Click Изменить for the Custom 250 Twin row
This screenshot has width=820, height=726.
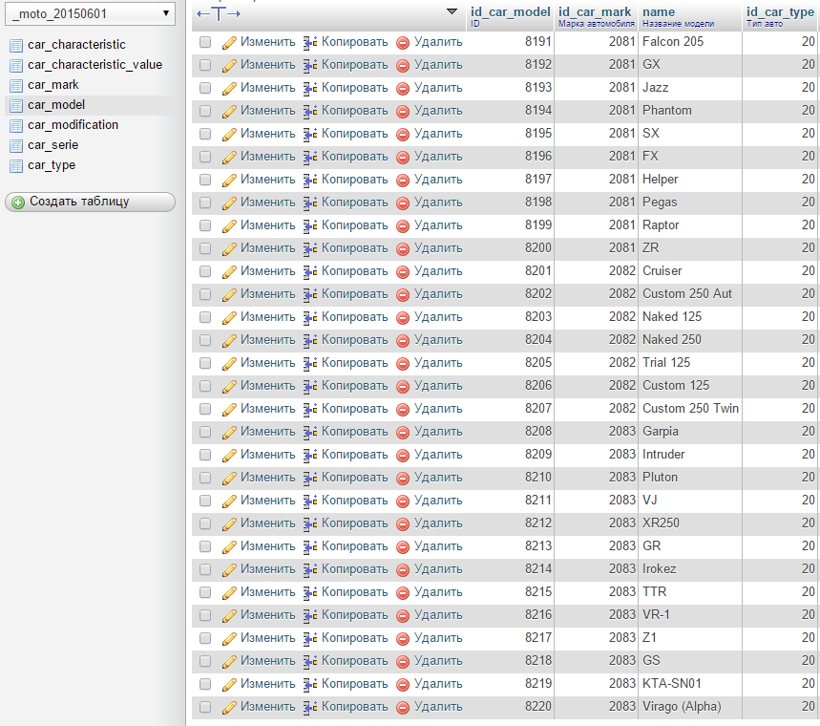[267, 409]
